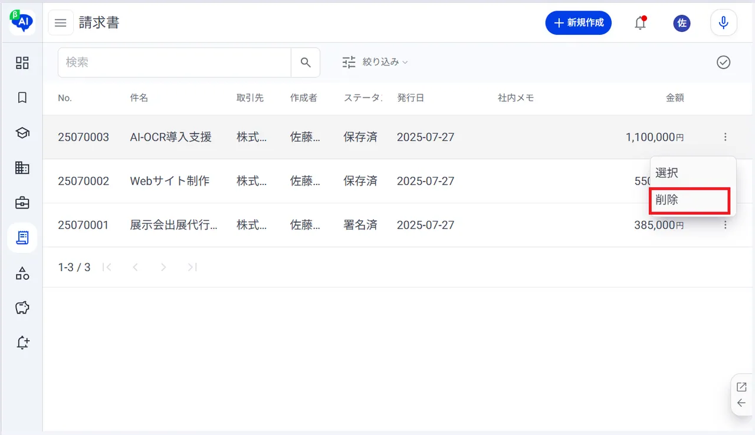755x435 pixels.
Task: Click the 新規作成 button
Action: [x=578, y=23]
